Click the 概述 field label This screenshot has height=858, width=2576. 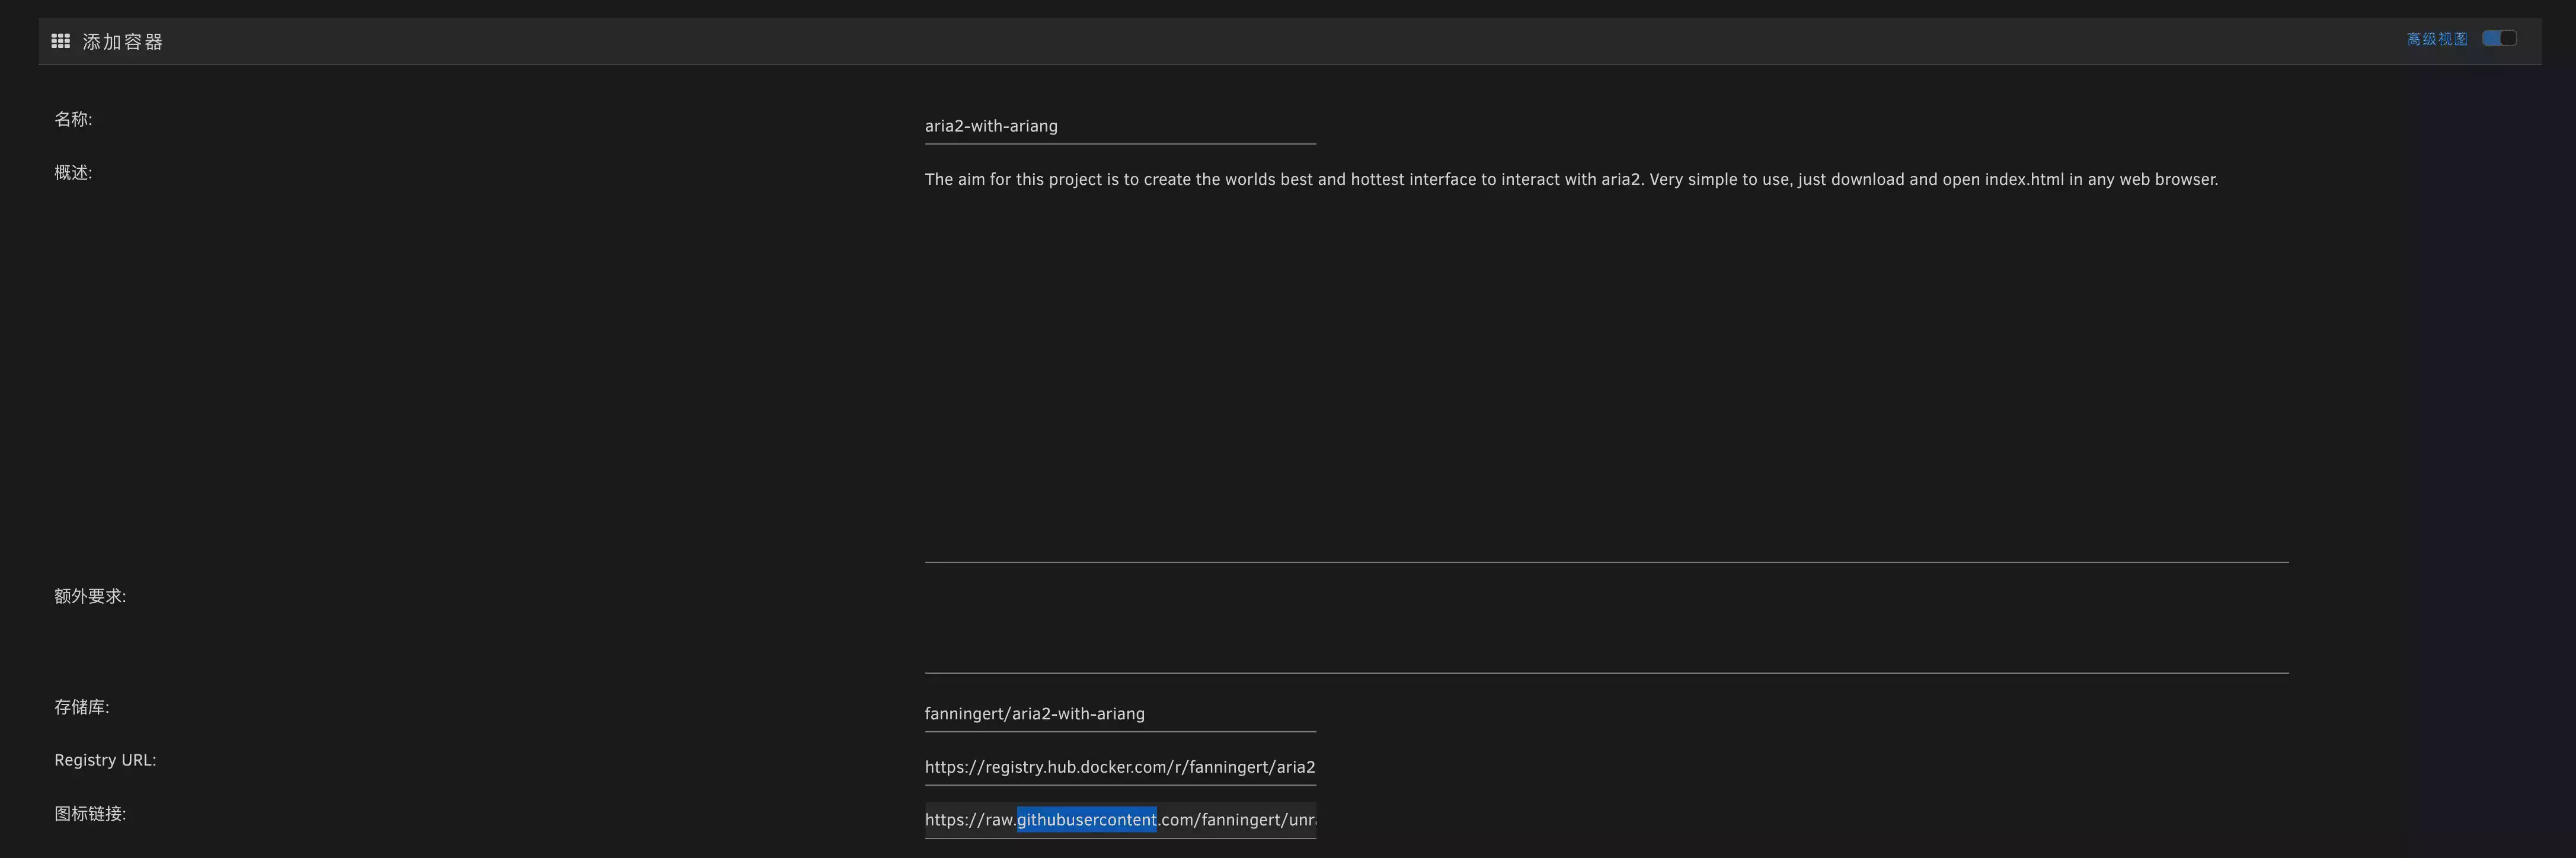click(x=73, y=173)
